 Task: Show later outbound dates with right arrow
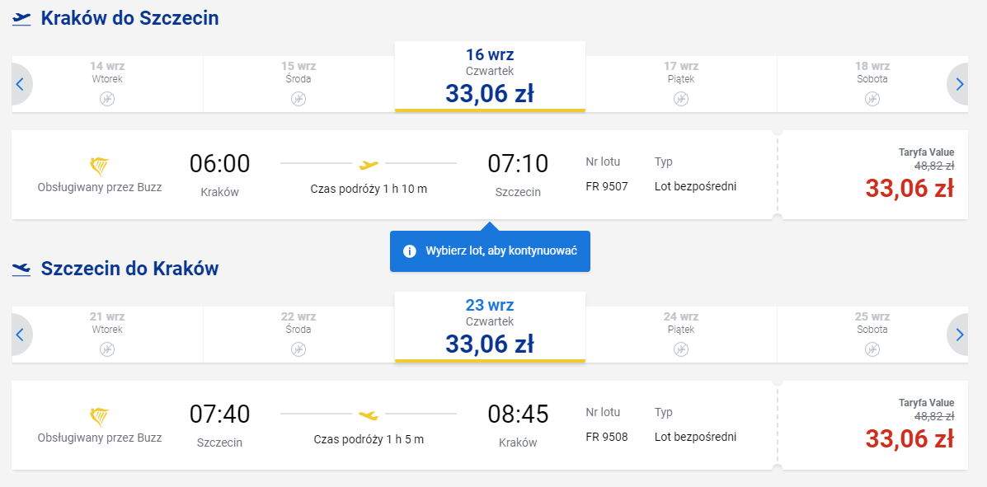click(959, 84)
